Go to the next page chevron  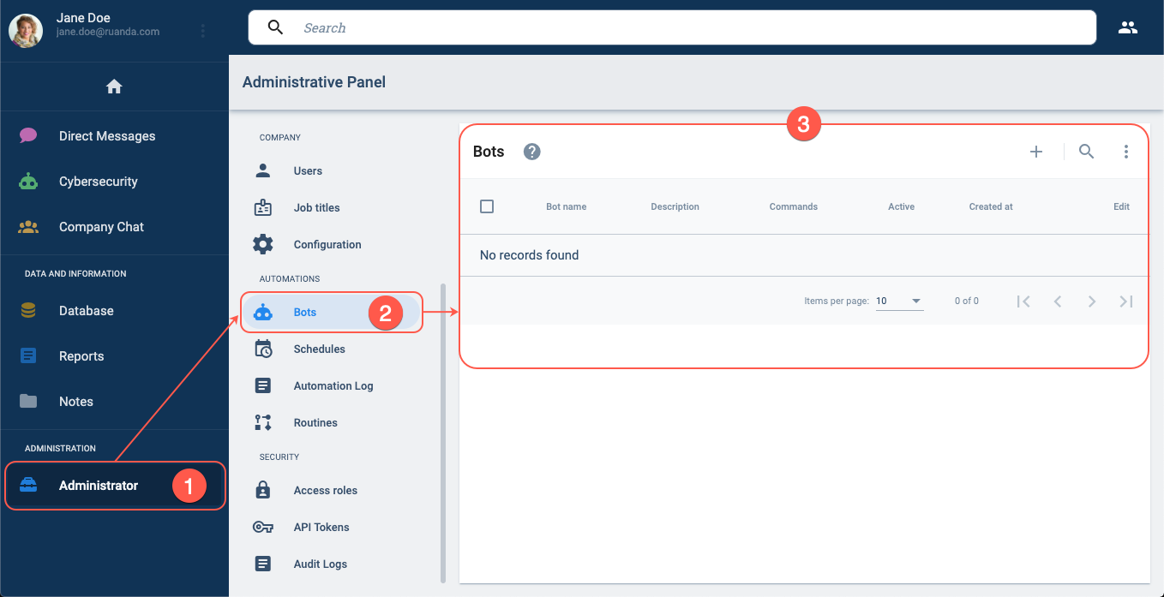(1091, 301)
